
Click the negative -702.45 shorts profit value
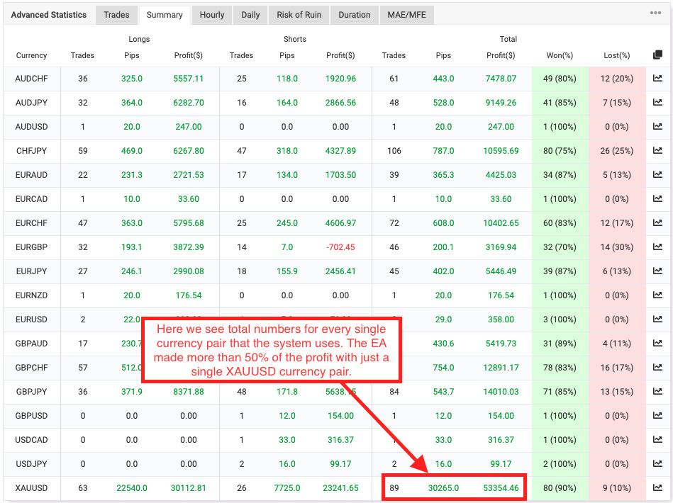[340, 247]
